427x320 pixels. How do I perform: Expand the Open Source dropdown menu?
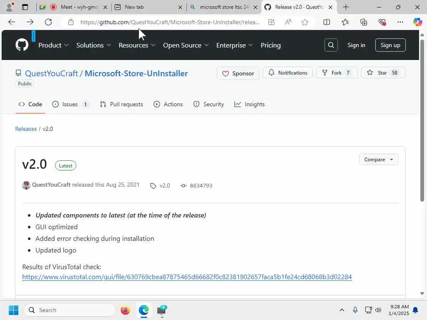tap(186, 45)
